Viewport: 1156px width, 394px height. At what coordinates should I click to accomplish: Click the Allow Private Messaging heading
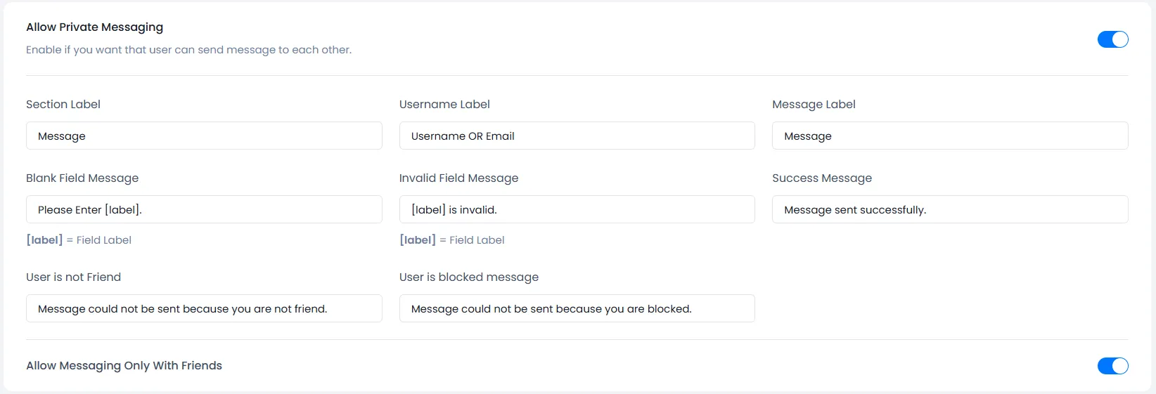(x=94, y=27)
